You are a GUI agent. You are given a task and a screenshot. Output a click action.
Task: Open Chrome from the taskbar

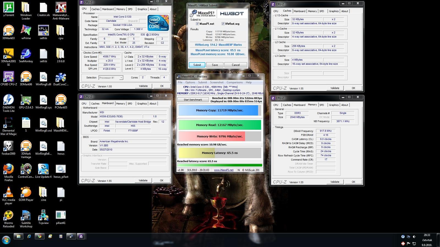(x=40, y=236)
